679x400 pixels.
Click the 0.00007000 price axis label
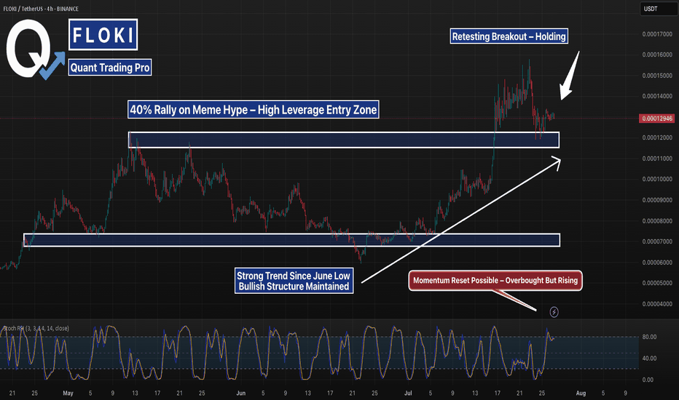657,241
